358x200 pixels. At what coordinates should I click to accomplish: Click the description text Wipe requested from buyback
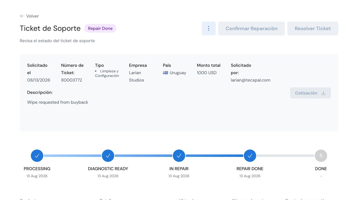tap(58, 102)
